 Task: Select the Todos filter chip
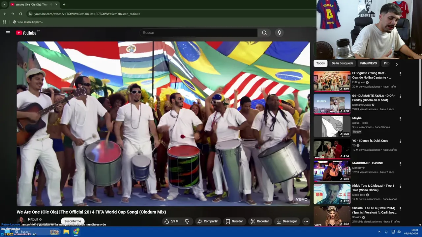click(320, 63)
